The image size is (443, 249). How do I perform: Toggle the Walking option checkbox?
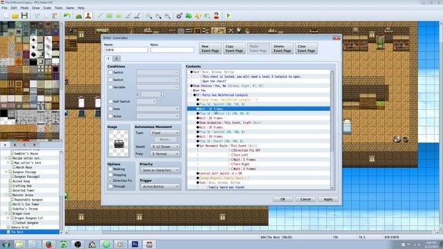(111, 169)
